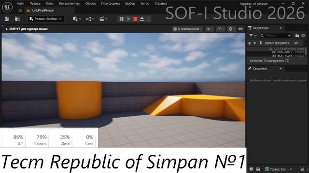Screen dimensions: 309x173
Task: Click the Unreal Engine logo icon
Action: click(x=7, y=7)
